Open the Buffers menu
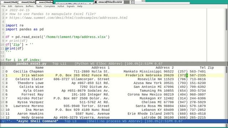 (30, 6)
